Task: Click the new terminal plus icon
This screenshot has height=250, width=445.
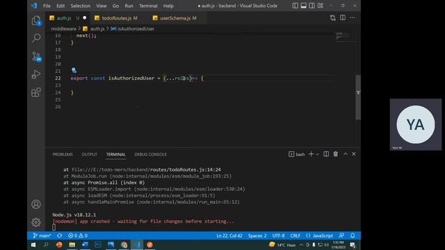Action: 311,154
